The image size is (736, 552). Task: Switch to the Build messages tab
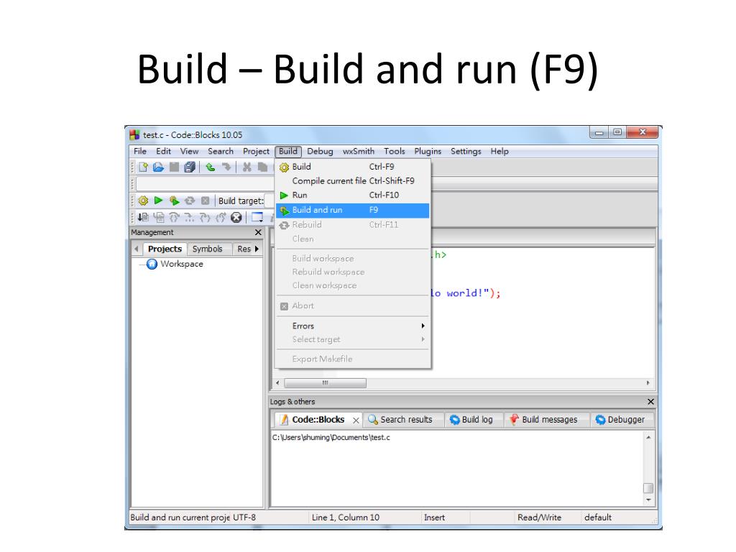[x=547, y=420]
